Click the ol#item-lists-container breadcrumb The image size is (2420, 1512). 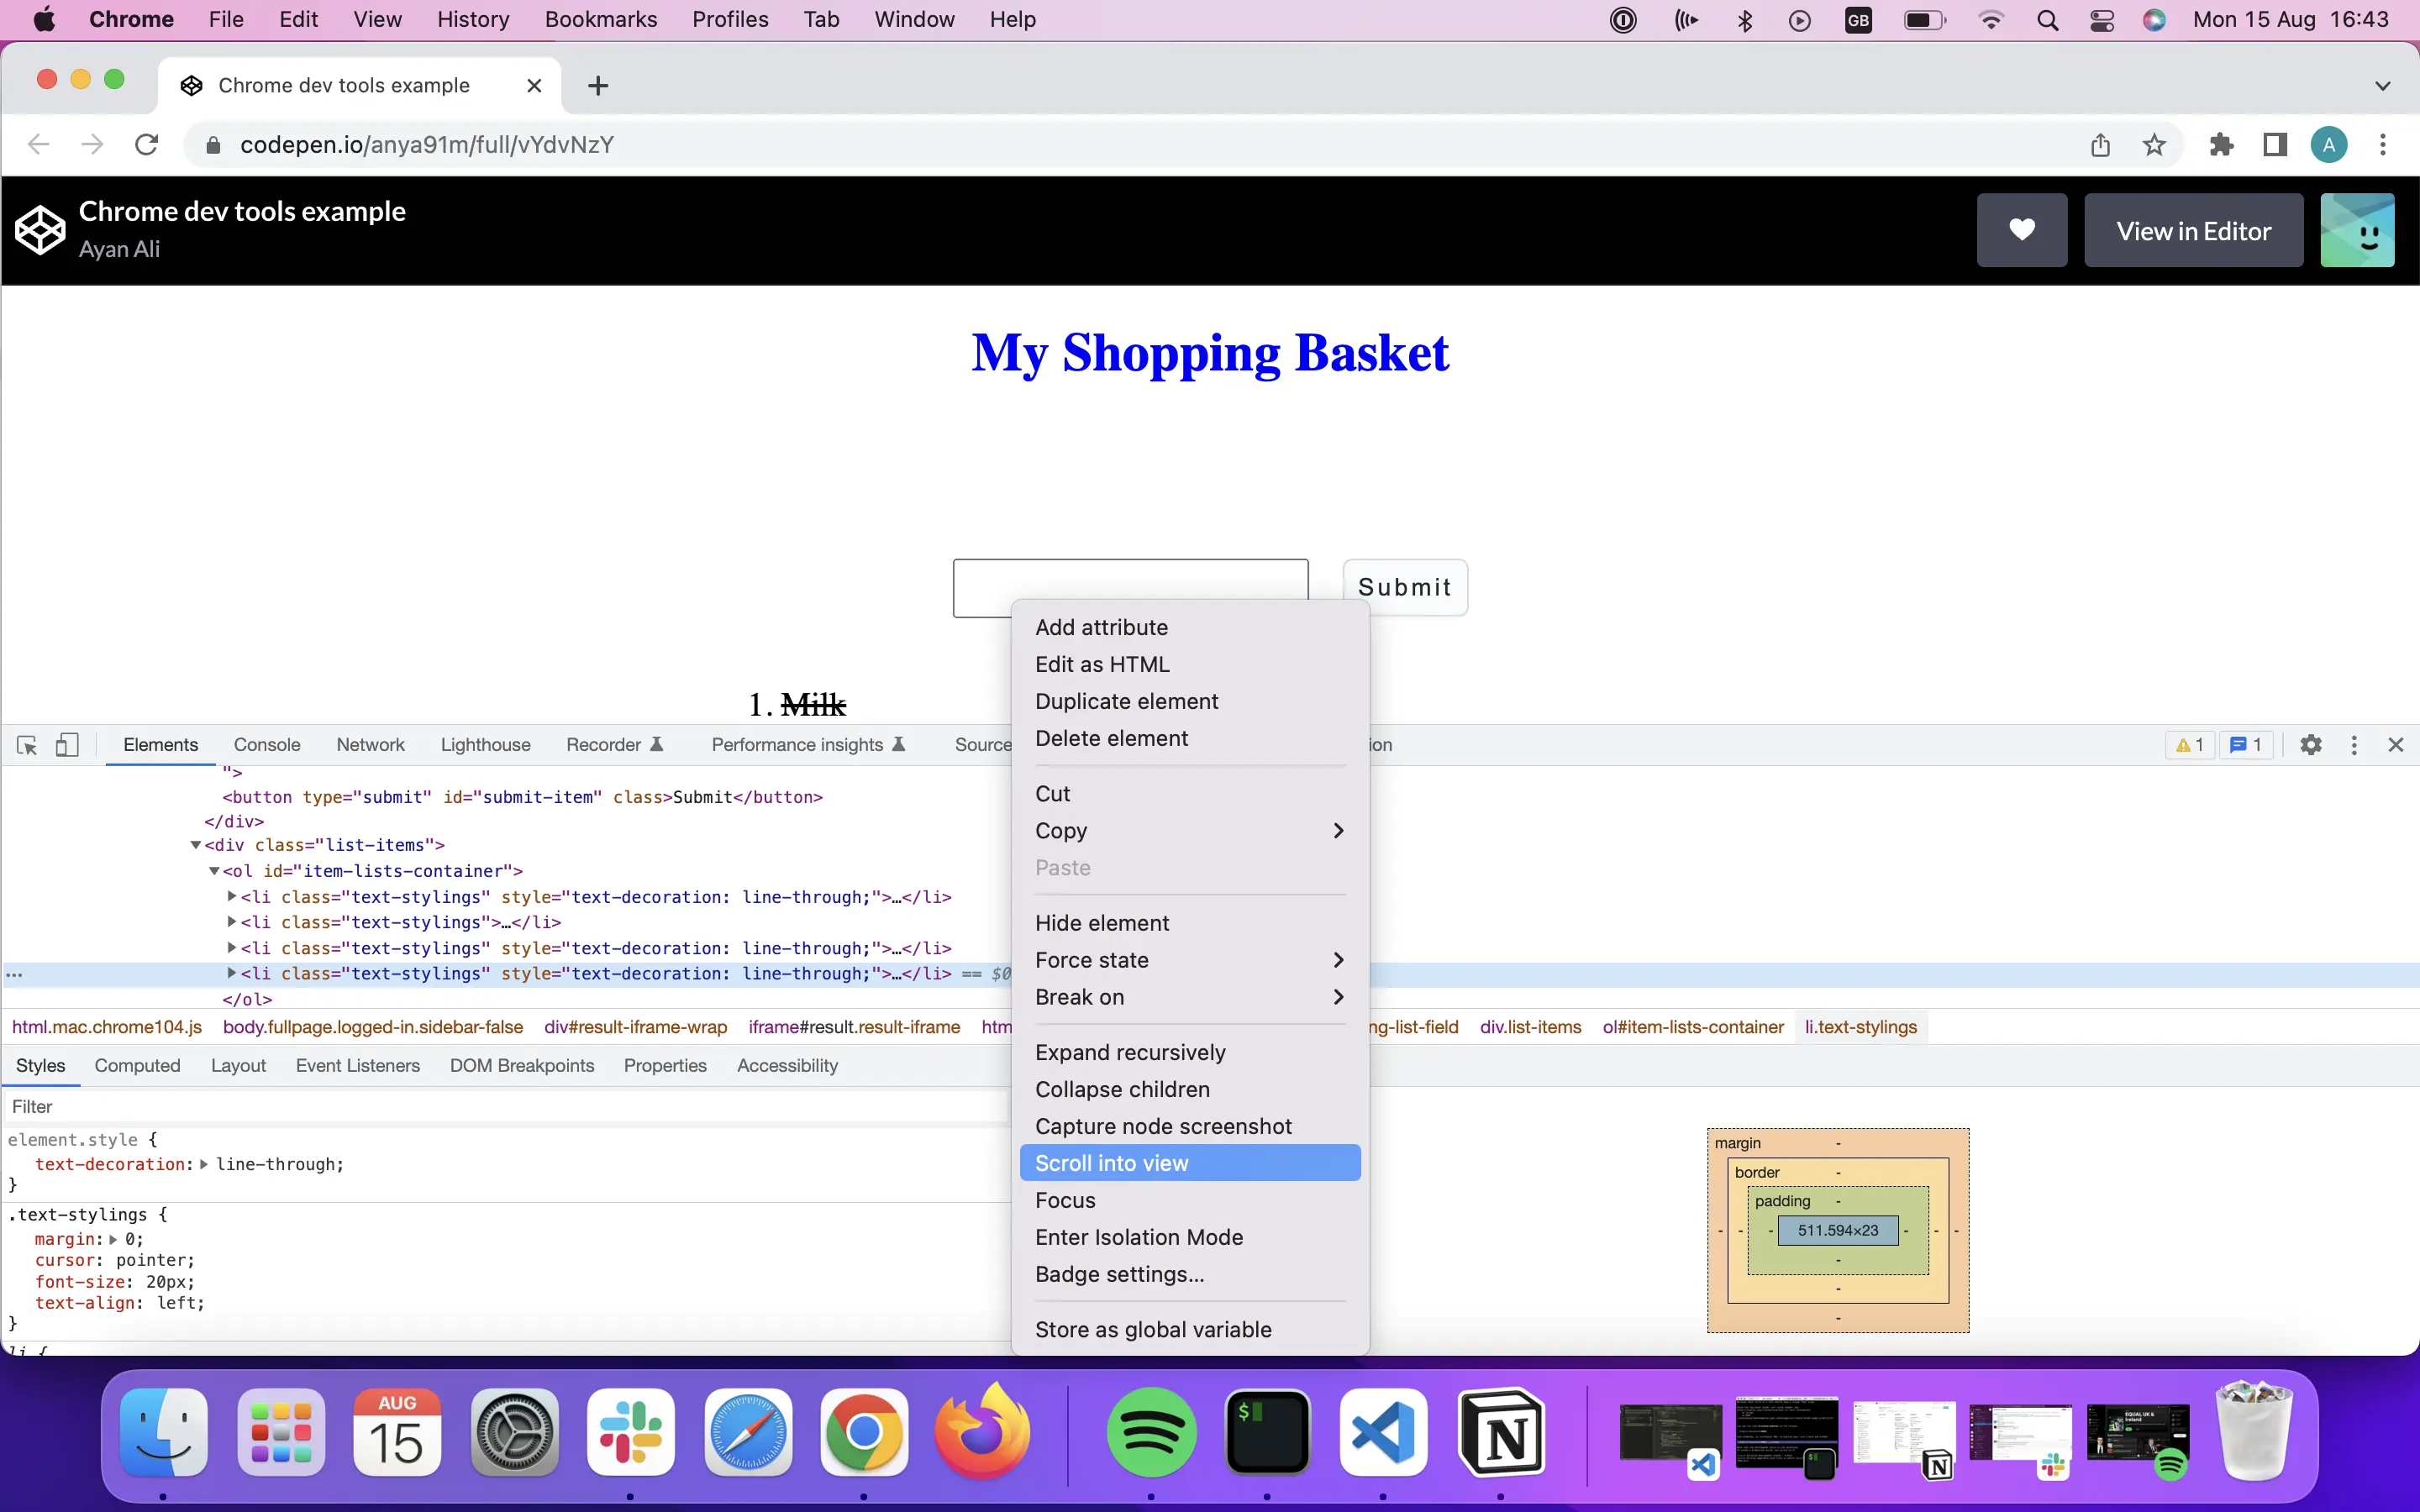pyautogui.click(x=1692, y=1027)
